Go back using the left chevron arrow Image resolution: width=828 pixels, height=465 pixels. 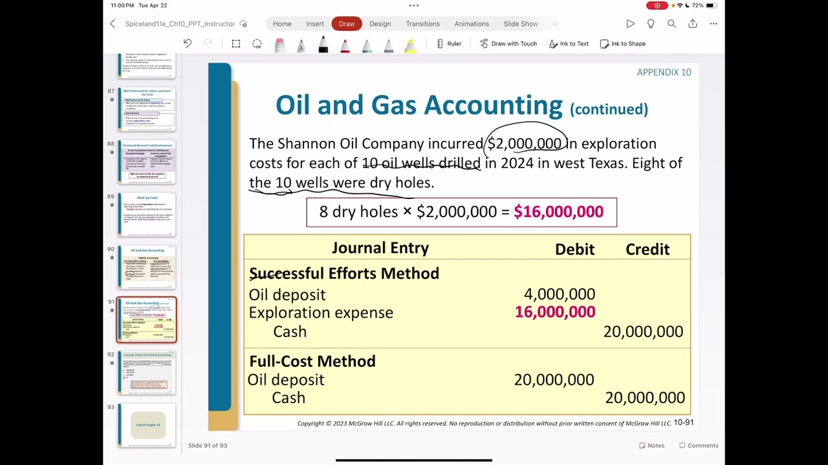pyautogui.click(x=113, y=24)
